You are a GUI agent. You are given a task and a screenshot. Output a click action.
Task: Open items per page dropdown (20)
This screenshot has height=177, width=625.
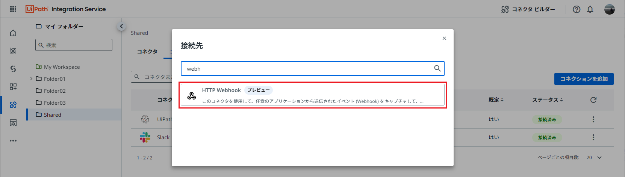click(594, 158)
